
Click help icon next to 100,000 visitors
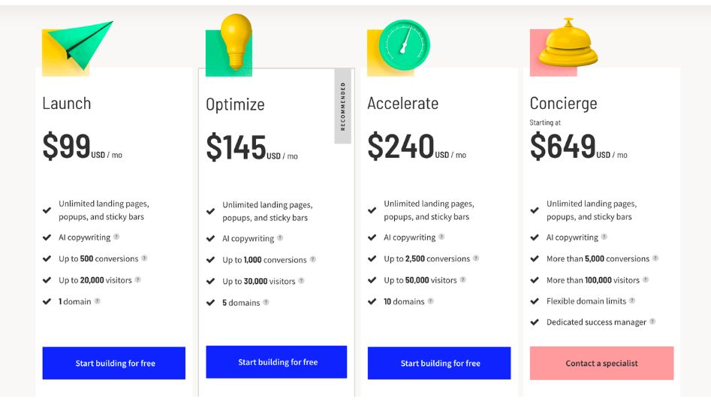coord(646,280)
